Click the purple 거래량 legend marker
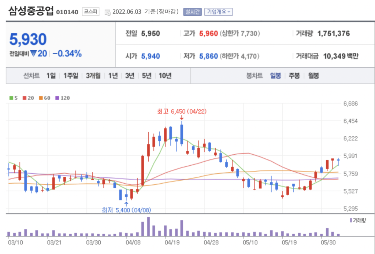The width and height of the screenshot is (375, 254). pos(351,220)
